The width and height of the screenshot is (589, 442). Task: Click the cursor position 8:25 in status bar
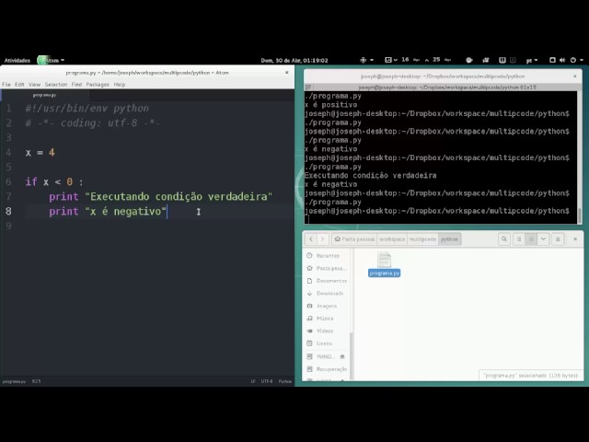pyautogui.click(x=36, y=381)
